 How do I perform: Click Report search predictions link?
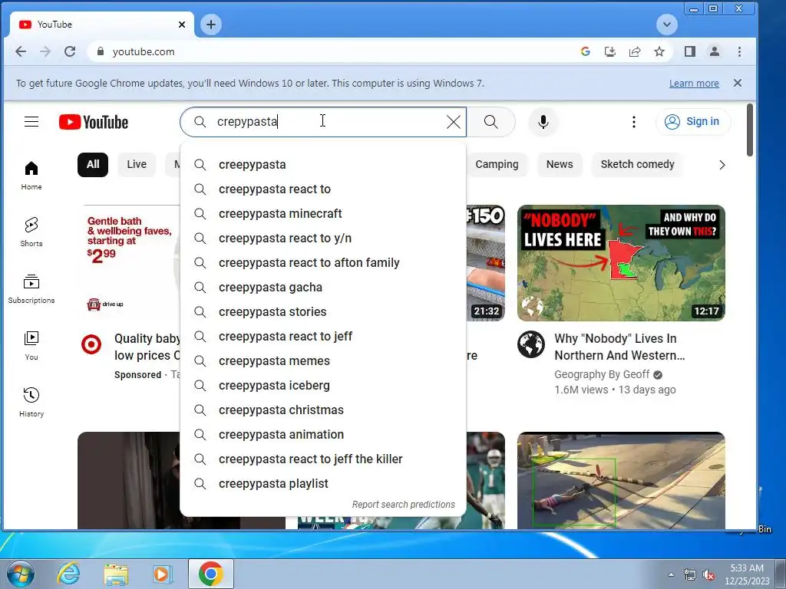[x=403, y=505]
